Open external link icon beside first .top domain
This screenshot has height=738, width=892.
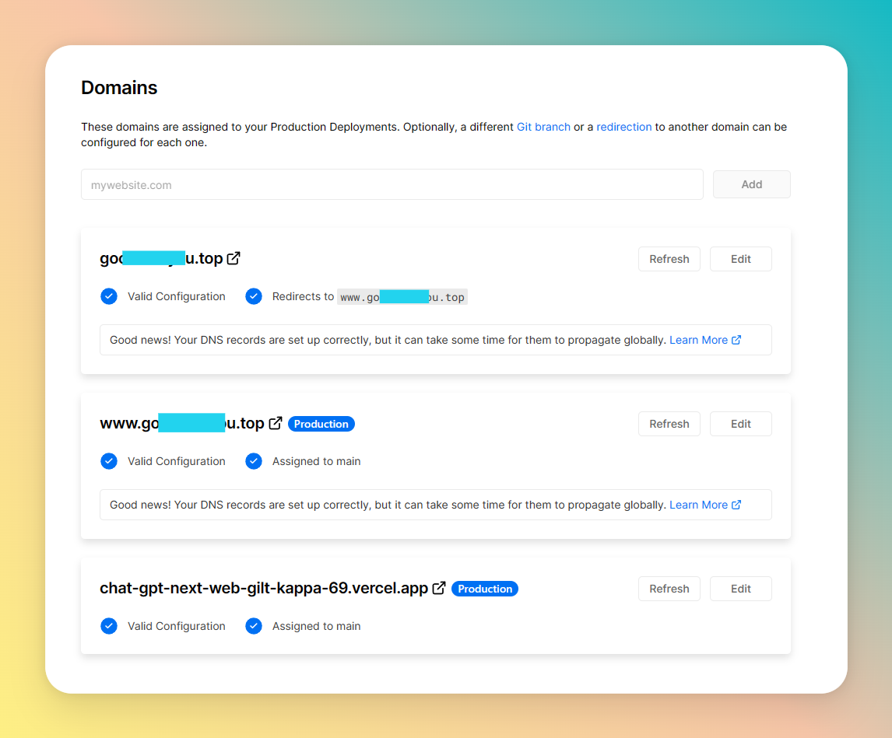coord(234,258)
